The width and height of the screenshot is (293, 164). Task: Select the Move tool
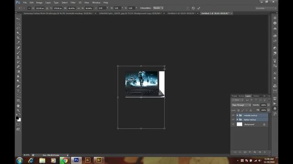(18, 19)
